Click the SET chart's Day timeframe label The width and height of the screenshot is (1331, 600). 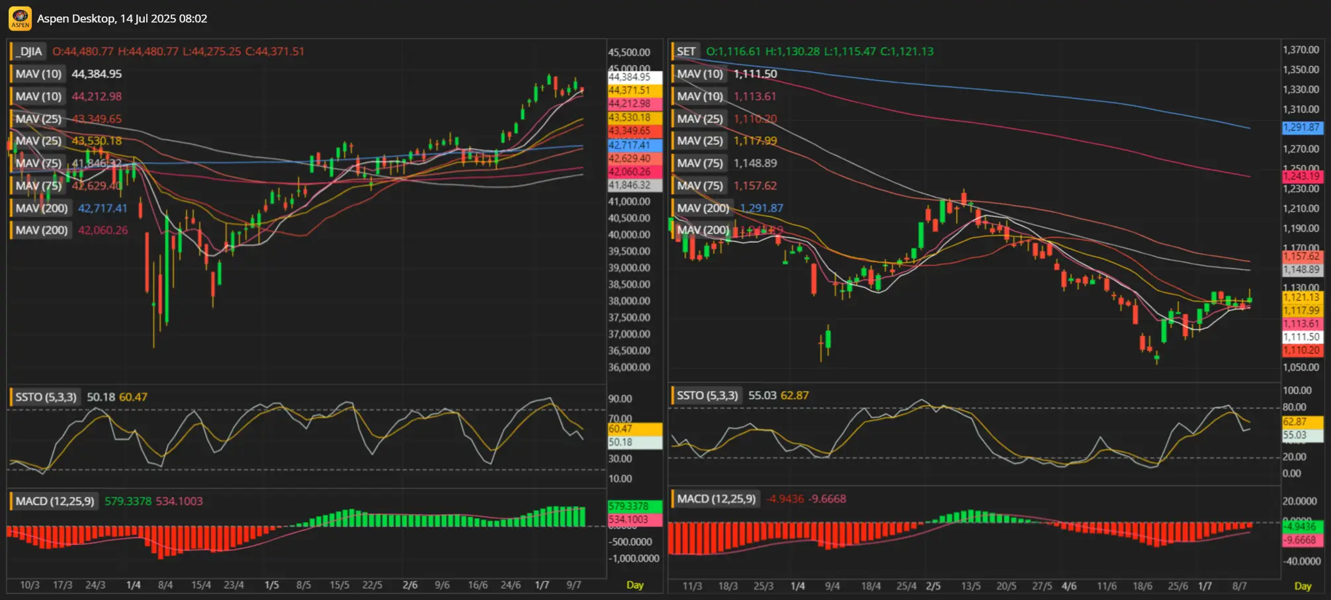(x=1303, y=585)
